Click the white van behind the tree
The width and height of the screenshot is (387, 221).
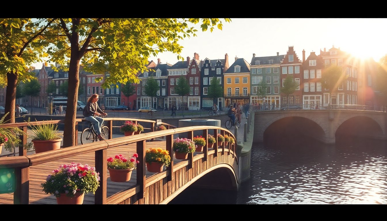[x=81, y=105]
